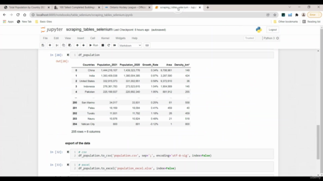
Task: Click into the df_population code cell
Action: (x=172, y=55)
